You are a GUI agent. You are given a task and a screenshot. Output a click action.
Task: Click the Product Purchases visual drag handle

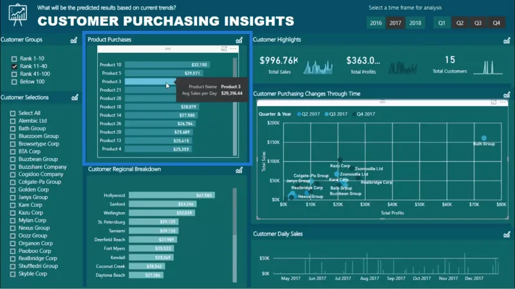(168, 49)
